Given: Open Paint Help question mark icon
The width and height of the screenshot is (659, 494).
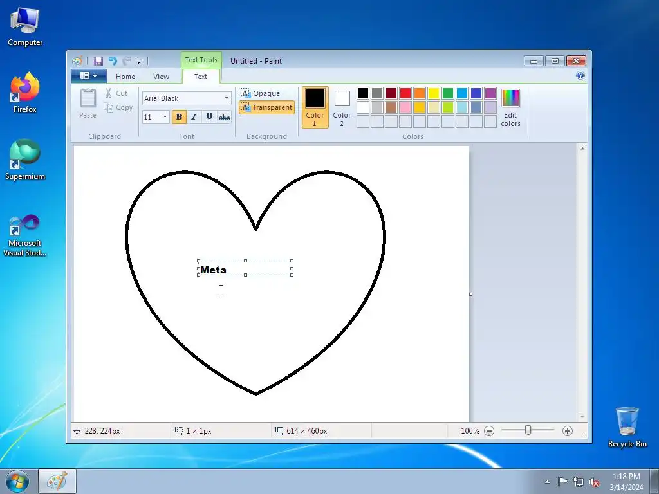Looking at the screenshot, I should pyautogui.click(x=580, y=76).
